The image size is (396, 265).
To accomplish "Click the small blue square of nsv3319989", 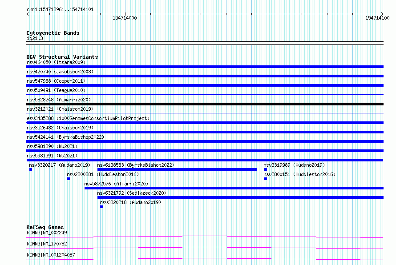I will (x=265, y=169).
